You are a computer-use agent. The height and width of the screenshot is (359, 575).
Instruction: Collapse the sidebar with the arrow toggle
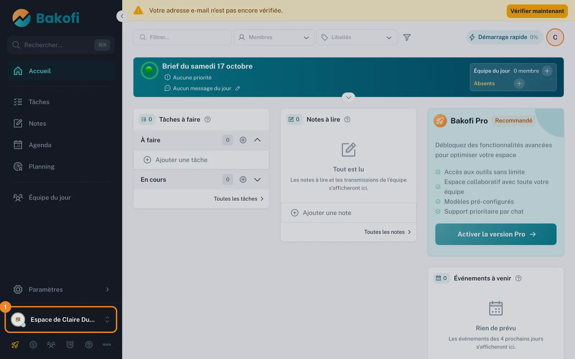122,16
